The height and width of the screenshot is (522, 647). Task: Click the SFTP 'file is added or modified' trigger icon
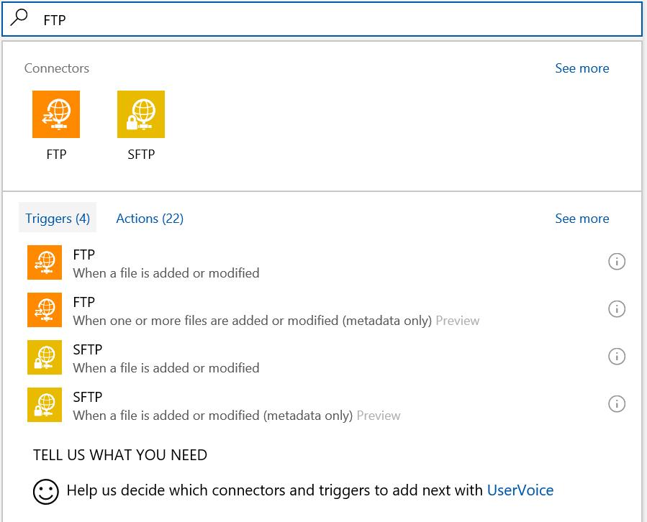click(x=45, y=357)
